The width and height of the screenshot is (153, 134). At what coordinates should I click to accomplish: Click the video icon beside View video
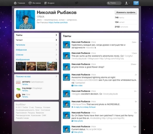click(x=72, y=85)
